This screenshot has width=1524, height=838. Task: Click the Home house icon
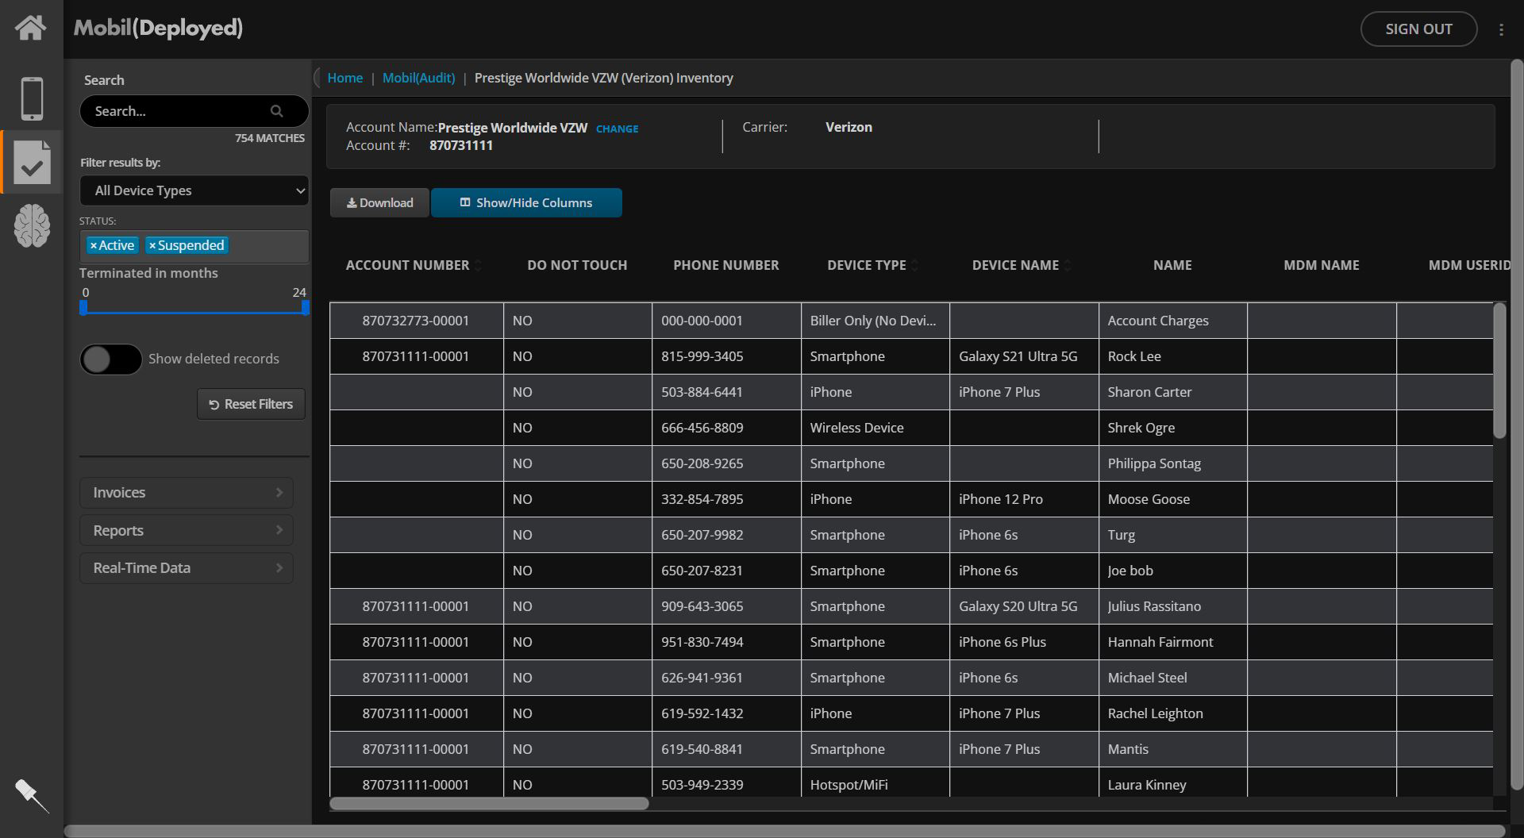click(x=31, y=28)
